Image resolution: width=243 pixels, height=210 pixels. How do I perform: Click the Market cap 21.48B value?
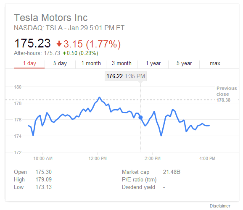172,172
